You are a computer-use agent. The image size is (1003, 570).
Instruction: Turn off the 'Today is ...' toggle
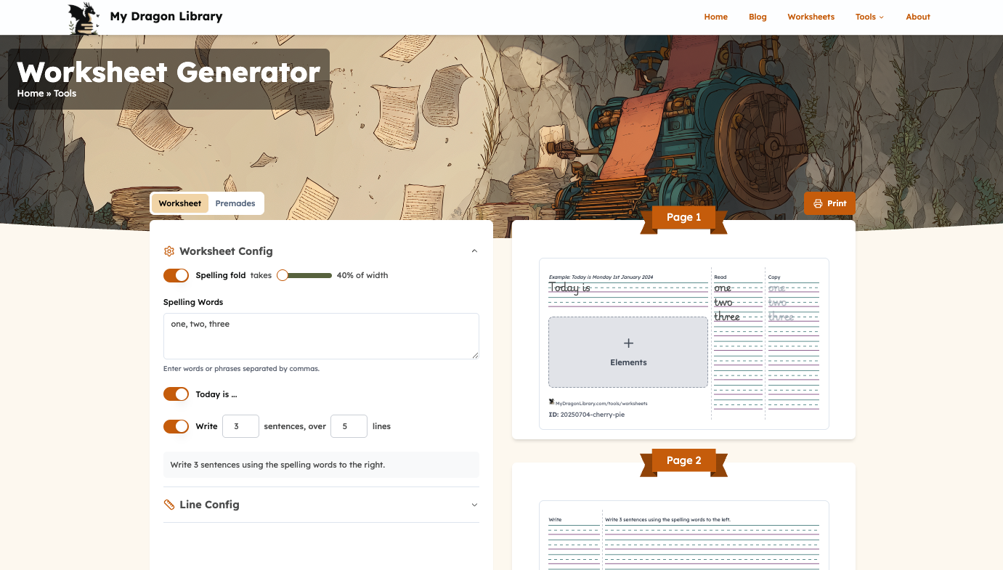coord(176,394)
